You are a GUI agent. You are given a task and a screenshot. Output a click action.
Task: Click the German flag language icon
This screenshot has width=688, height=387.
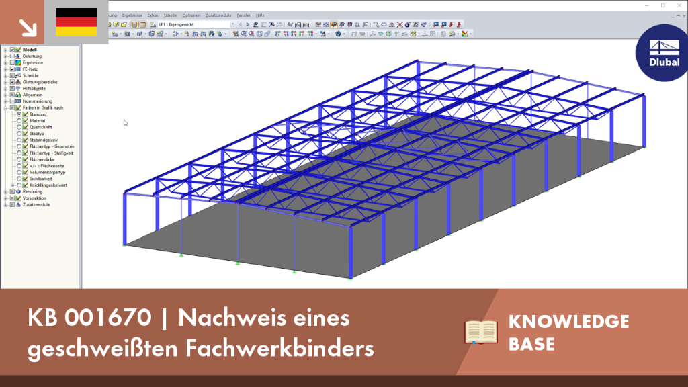pyautogui.click(x=77, y=22)
